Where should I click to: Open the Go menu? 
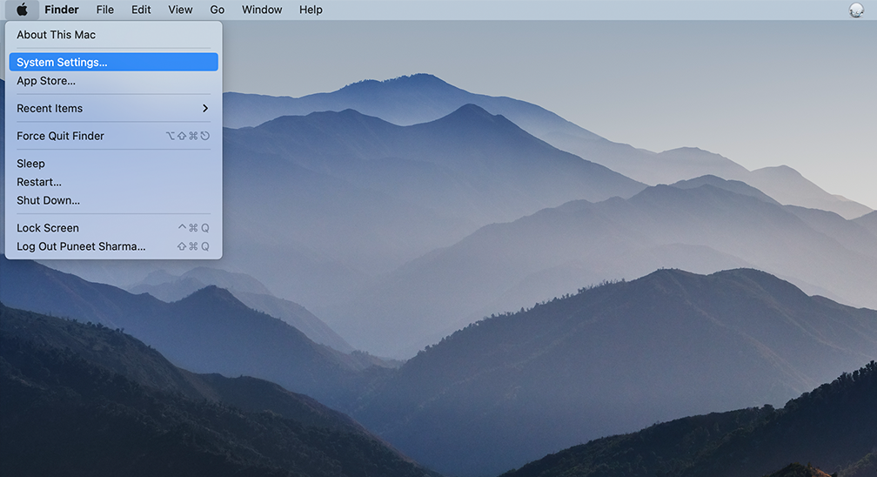pyautogui.click(x=218, y=10)
